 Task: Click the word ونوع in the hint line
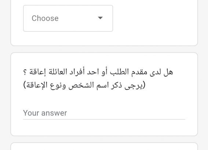point(58,86)
